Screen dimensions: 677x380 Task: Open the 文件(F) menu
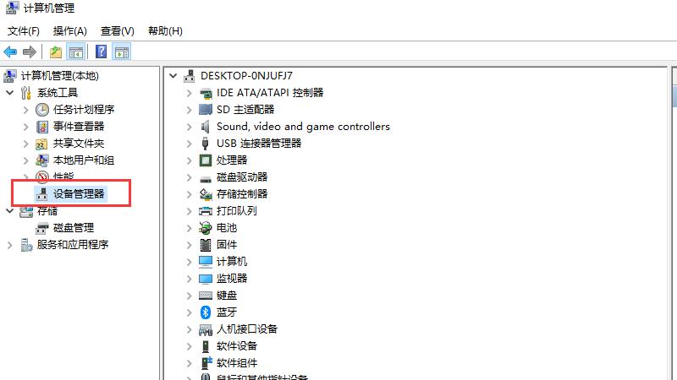click(x=24, y=31)
